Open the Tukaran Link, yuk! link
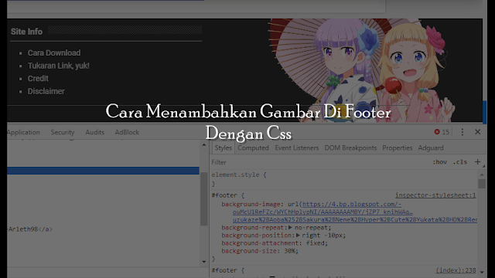Image resolution: width=495 pixels, height=278 pixels. click(x=59, y=66)
